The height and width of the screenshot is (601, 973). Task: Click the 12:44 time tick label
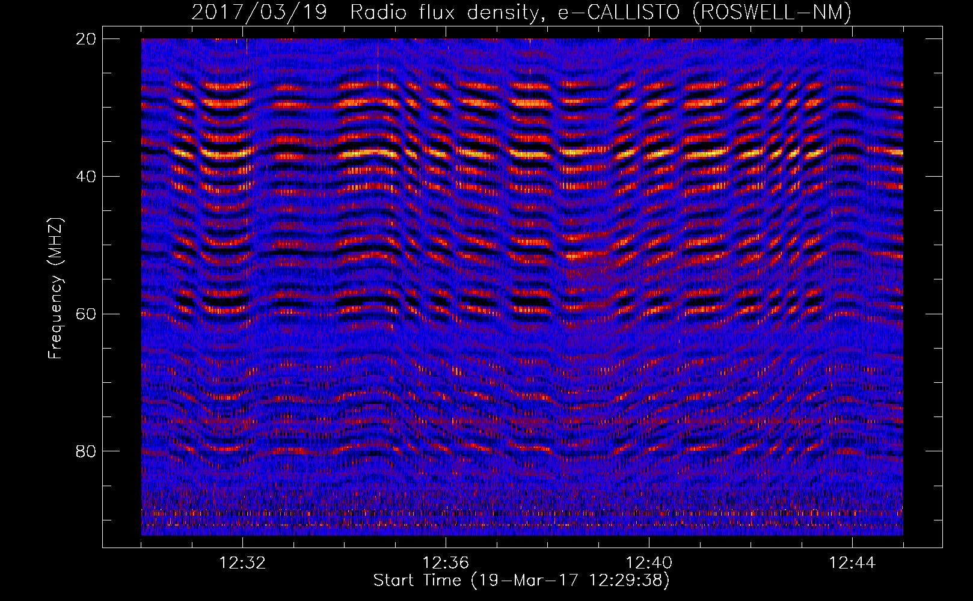[852, 563]
